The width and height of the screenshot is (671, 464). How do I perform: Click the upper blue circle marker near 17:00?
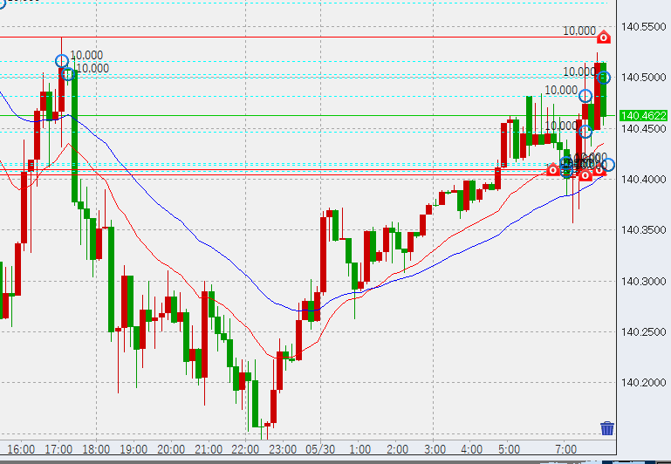point(61,61)
